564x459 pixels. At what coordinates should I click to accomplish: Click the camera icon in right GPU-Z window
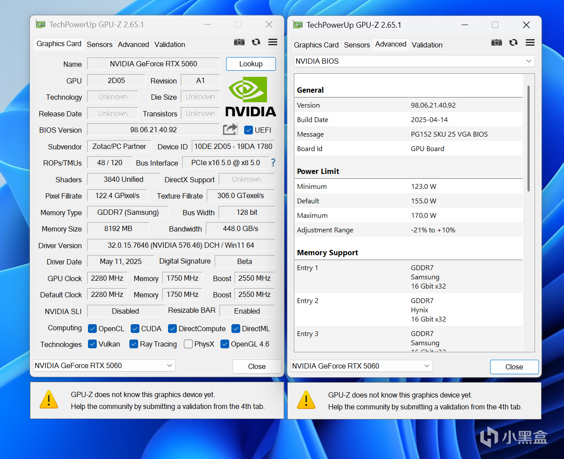pyautogui.click(x=497, y=42)
